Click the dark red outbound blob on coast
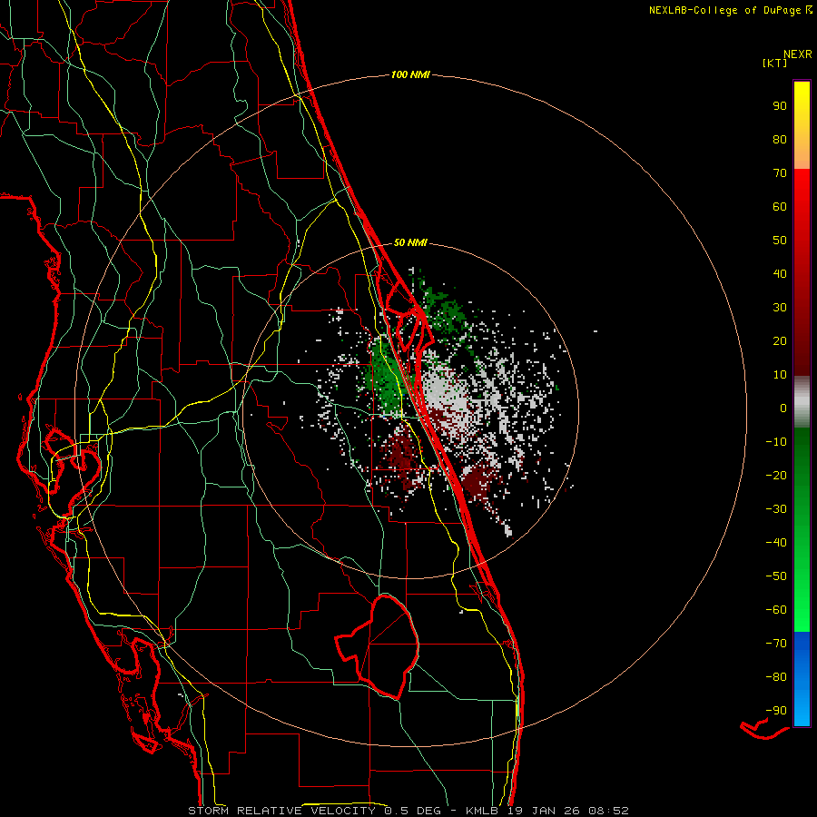This screenshot has height=817, width=817. tap(477, 484)
